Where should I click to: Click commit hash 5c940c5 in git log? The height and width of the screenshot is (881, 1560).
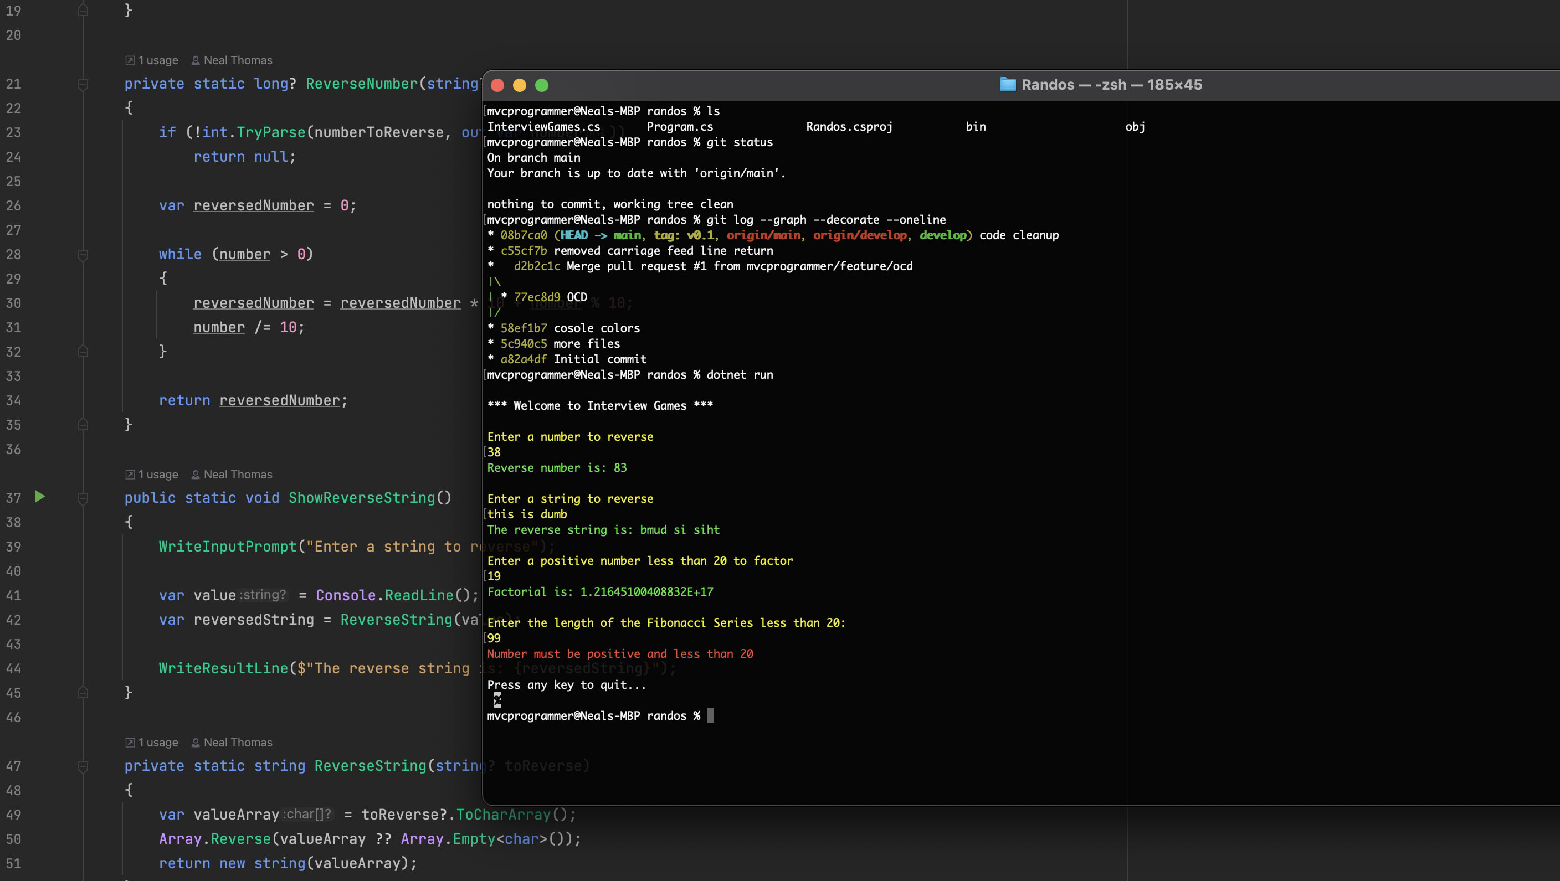(523, 344)
